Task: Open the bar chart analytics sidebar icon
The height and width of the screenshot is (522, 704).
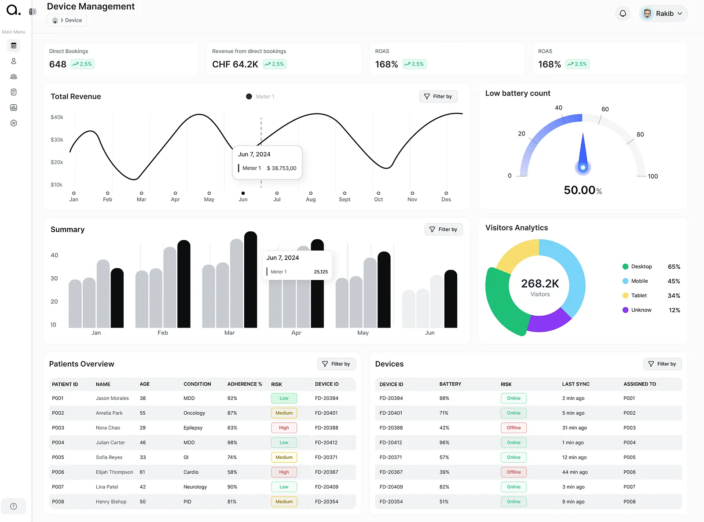Action: [x=14, y=108]
